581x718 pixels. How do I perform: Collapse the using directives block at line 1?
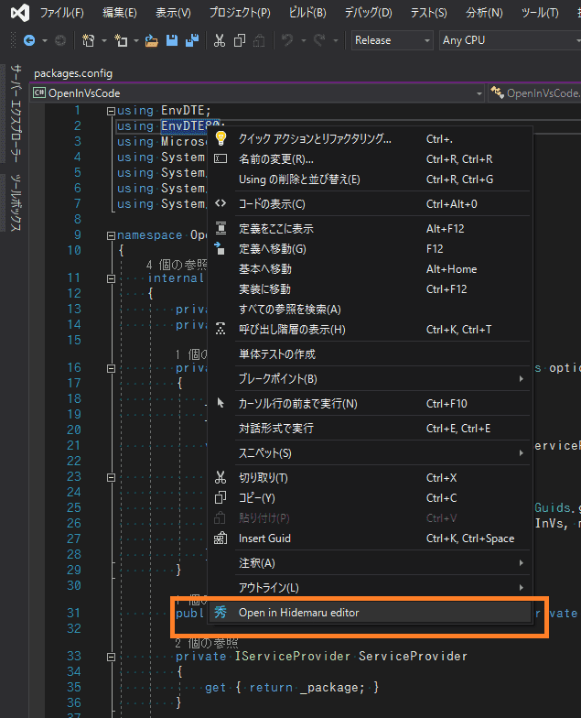(111, 111)
